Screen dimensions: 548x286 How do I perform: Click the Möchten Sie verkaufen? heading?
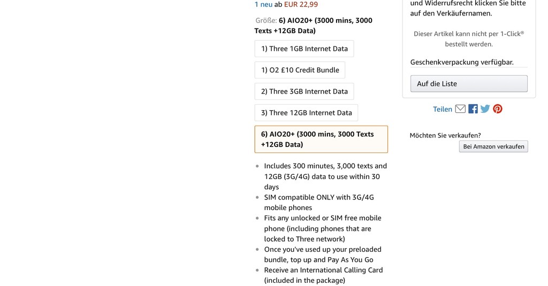445,135
